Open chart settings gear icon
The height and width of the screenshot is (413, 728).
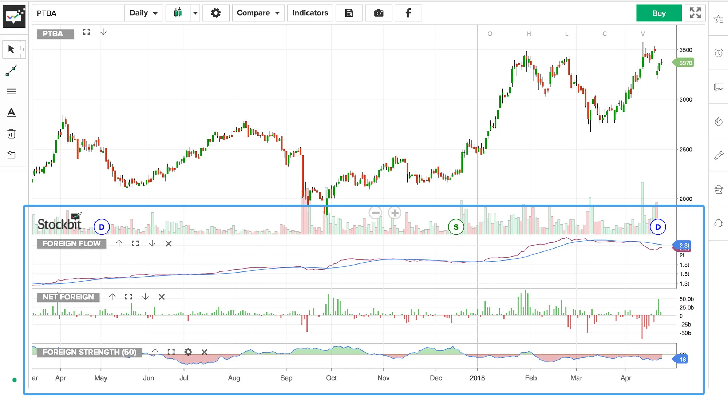click(x=216, y=13)
